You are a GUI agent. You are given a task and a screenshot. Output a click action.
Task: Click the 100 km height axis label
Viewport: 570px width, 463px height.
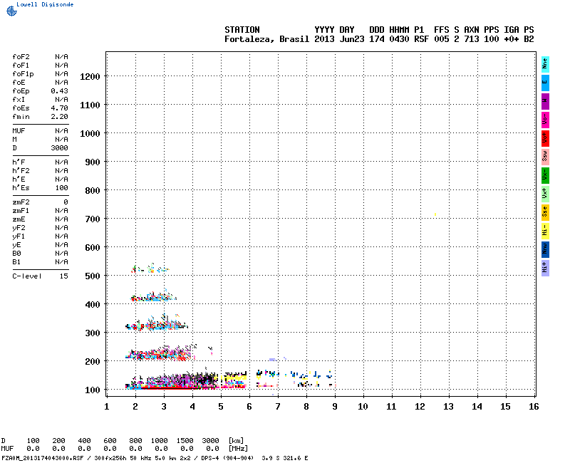coord(93,390)
